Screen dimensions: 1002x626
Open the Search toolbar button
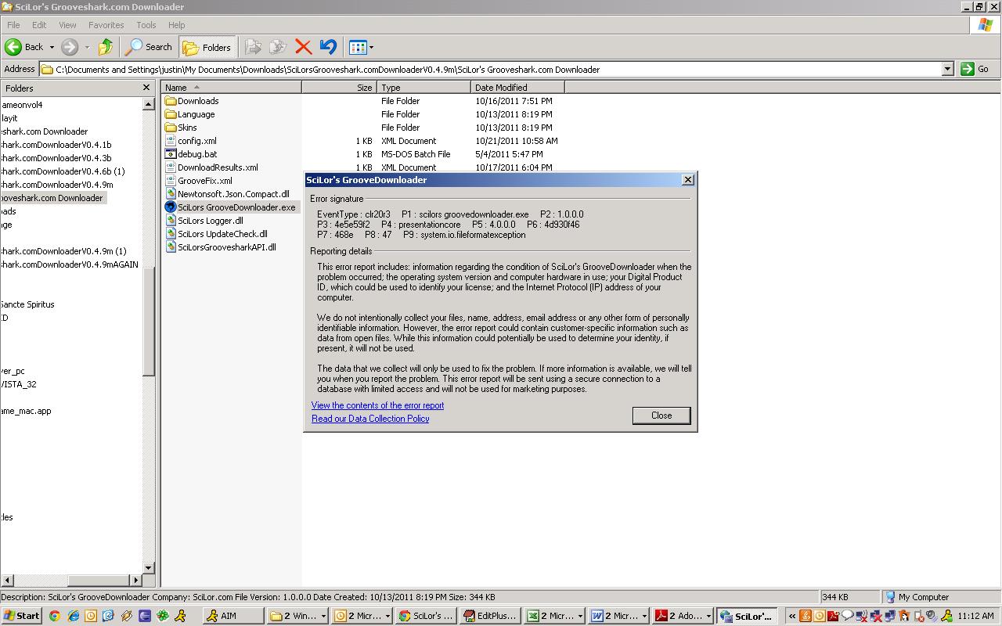149,47
